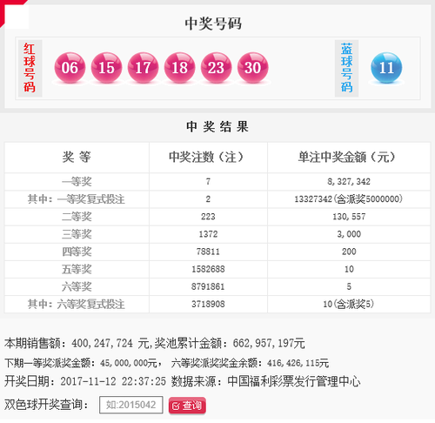Click the 中奖号码 heading
The width and height of the screenshot is (435, 423).
[213, 23]
